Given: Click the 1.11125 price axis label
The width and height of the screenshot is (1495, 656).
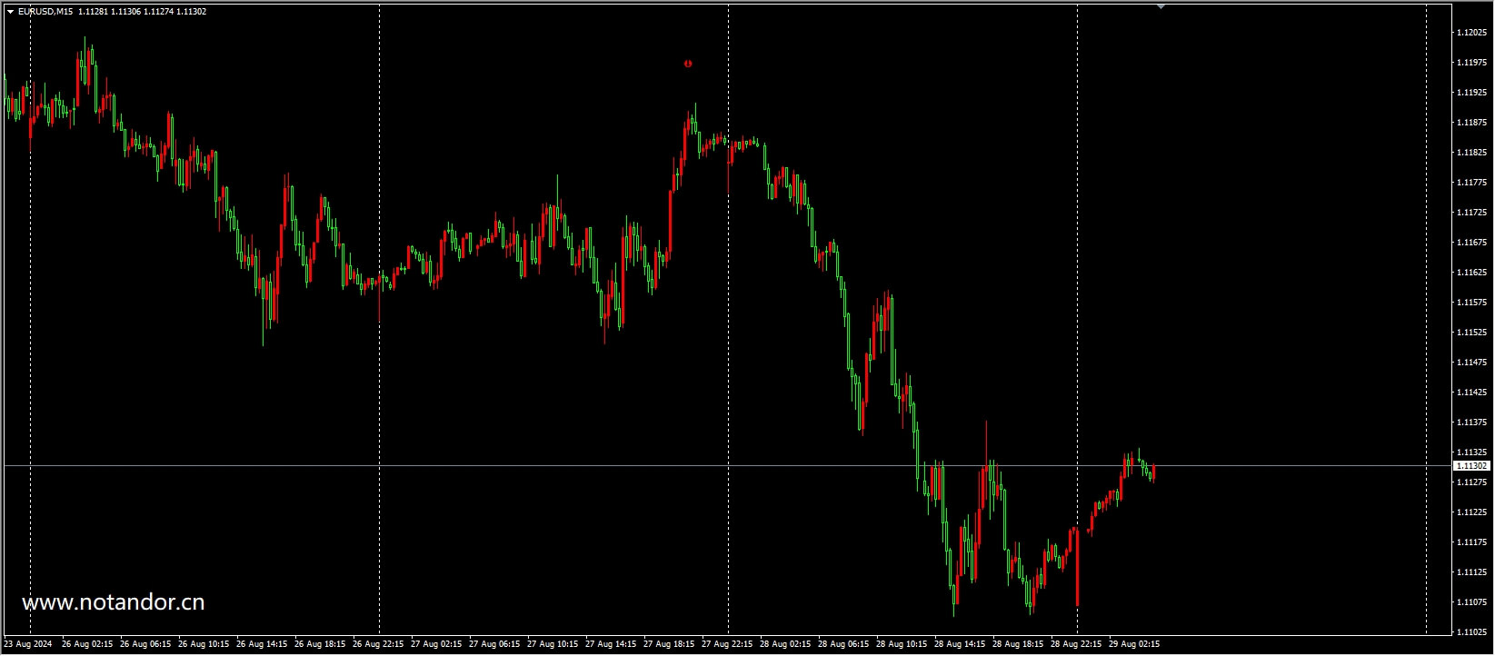Looking at the screenshot, I should [x=1471, y=572].
